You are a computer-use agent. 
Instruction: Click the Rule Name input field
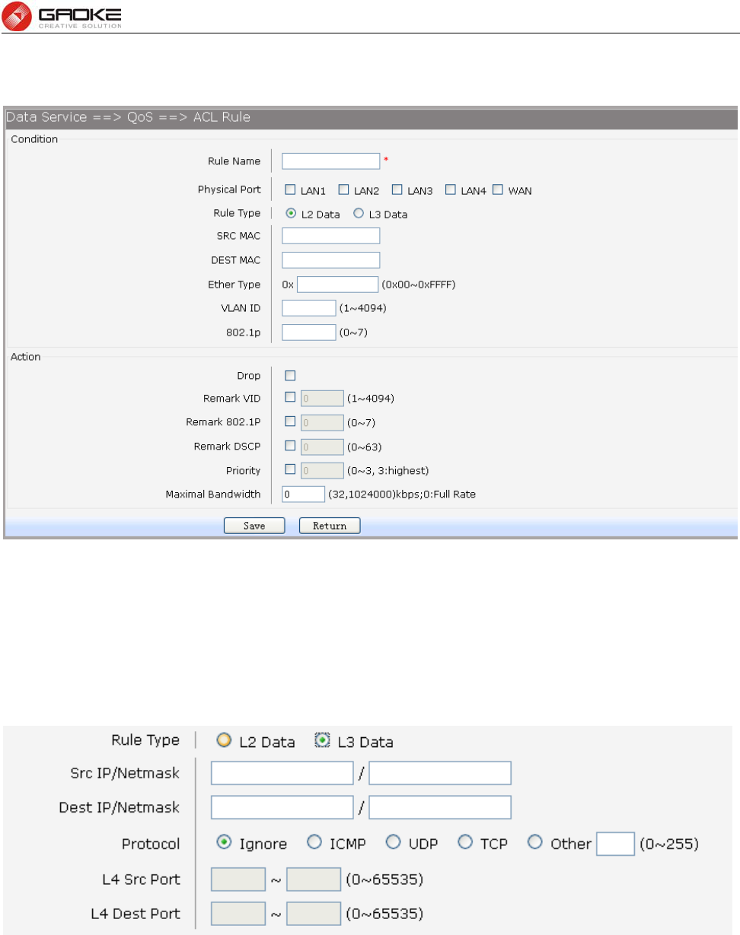point(330,161)
